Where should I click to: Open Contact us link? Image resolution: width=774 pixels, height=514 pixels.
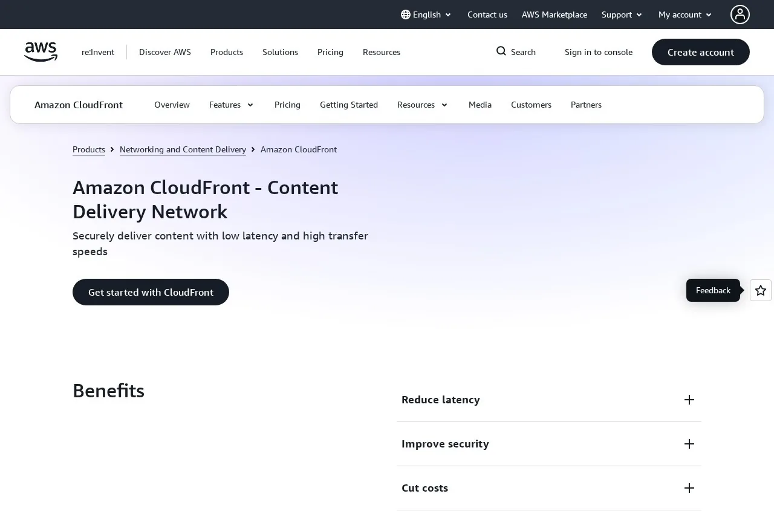point(487,15)
